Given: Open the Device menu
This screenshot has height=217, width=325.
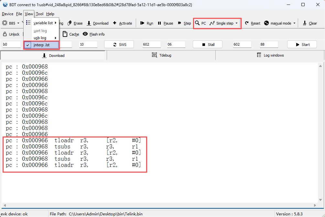Looking at the screenshot, I should (x=8, y=14).
